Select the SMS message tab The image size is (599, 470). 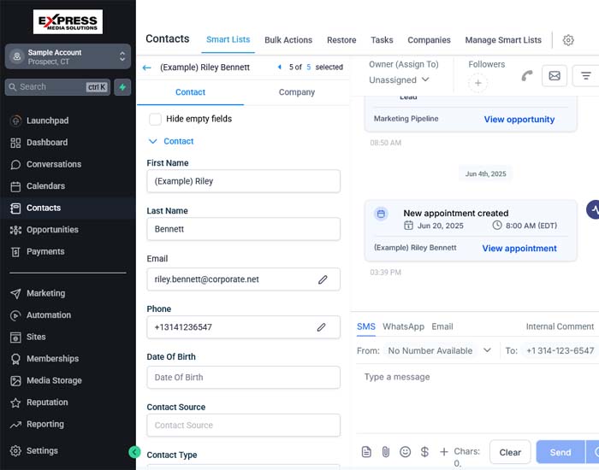[x=366, y=326]
